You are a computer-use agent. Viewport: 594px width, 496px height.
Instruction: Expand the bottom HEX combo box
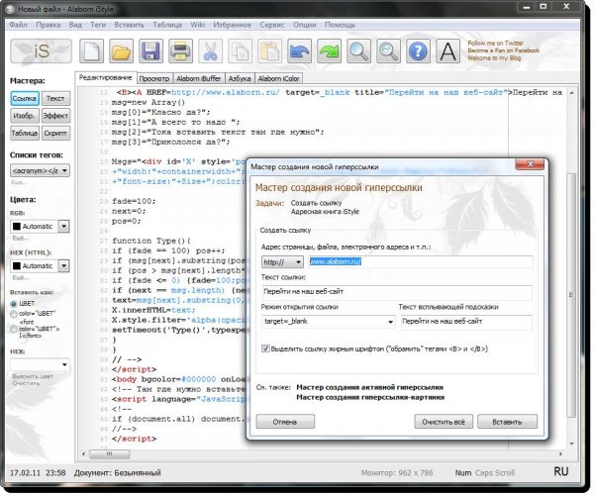coord(64,364)
